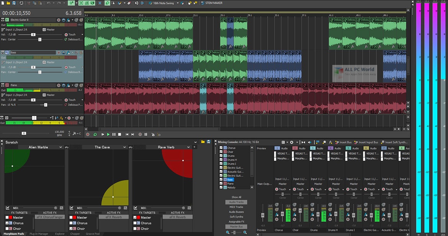Start playback with the green Play button
The width and height of the screenshot is (448, 236).
(108, 134)
